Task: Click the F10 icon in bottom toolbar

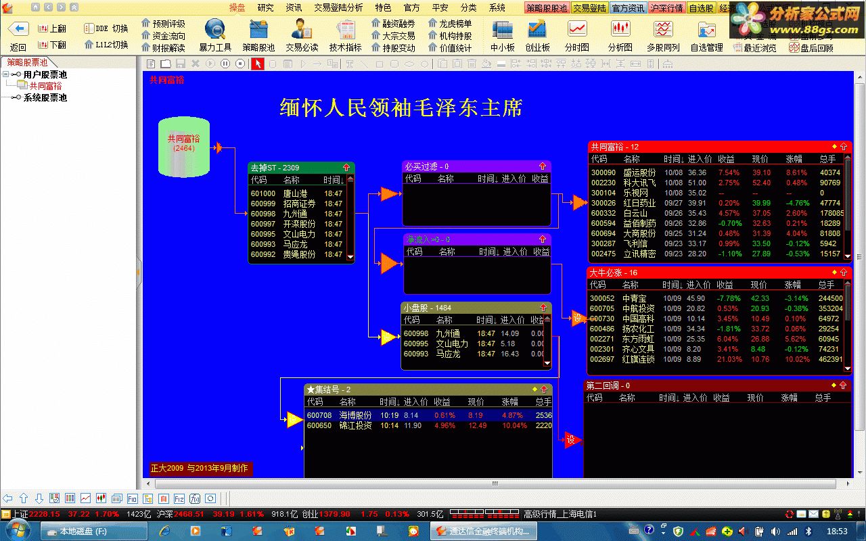Action: click(132, 498)
